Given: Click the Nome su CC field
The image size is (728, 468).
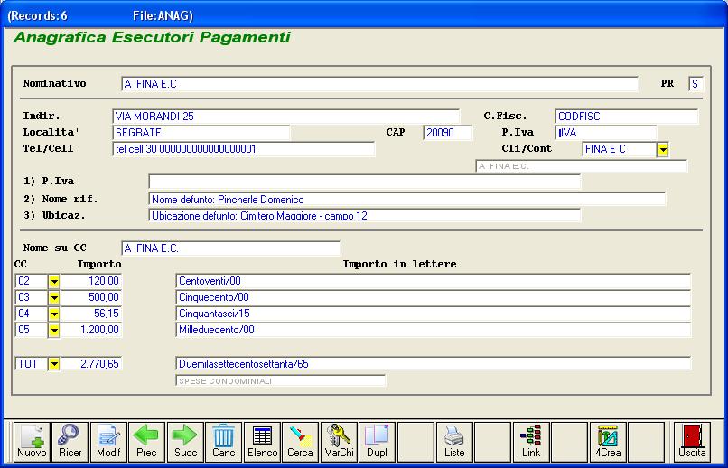Looking at the screenshot, I should click(230, 248).
